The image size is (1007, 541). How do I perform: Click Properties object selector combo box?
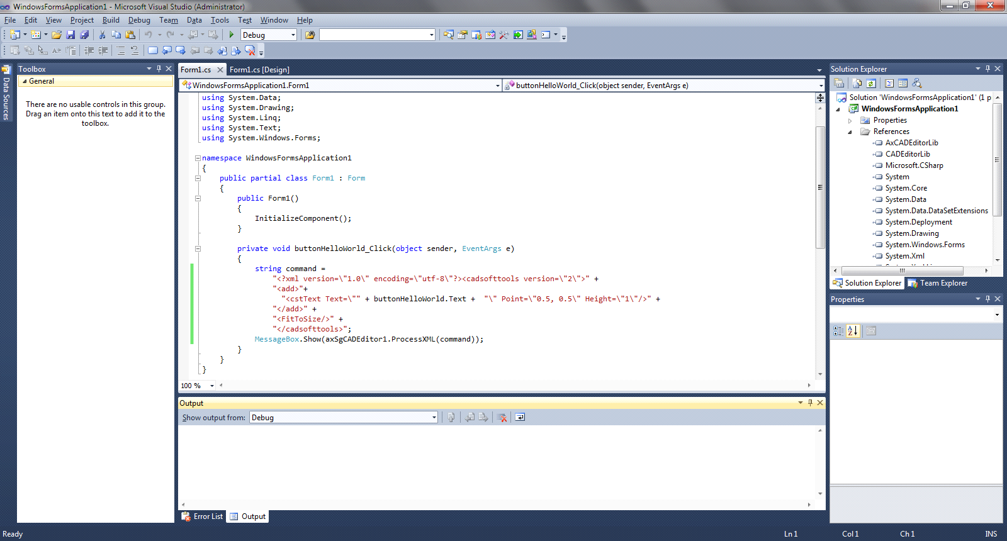click(x=916, y=314)
